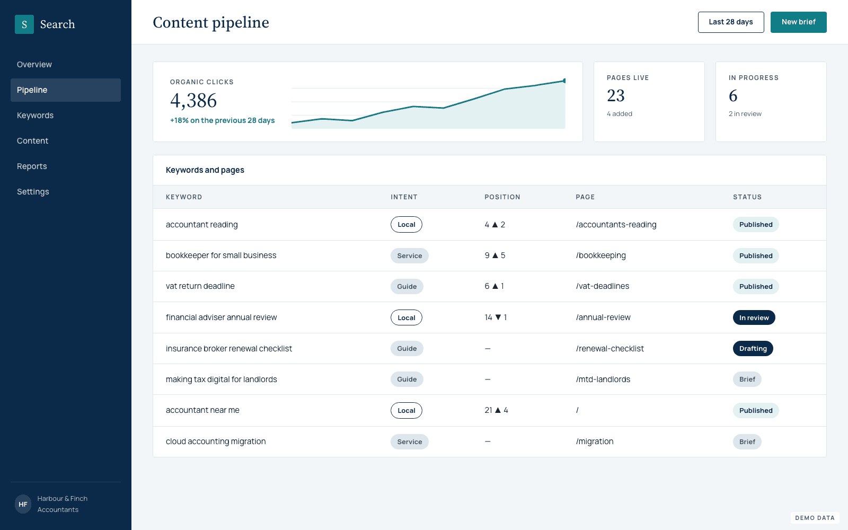Click the In review status badge

pyautogui.click(x=754, y=317)
